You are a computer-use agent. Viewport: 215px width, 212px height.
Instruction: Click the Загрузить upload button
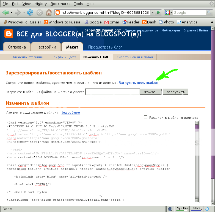(175, 92)
